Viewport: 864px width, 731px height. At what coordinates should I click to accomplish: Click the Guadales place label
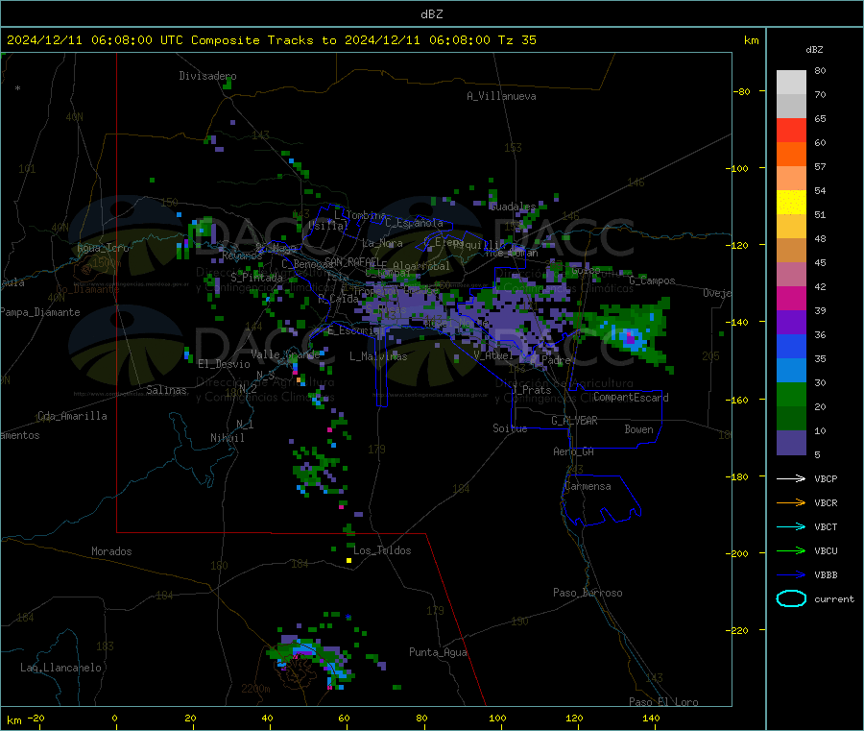tap(513, 207)
